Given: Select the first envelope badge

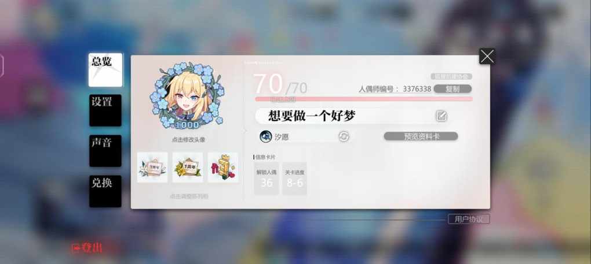Looking at the screenshot, I should (152, 168).
